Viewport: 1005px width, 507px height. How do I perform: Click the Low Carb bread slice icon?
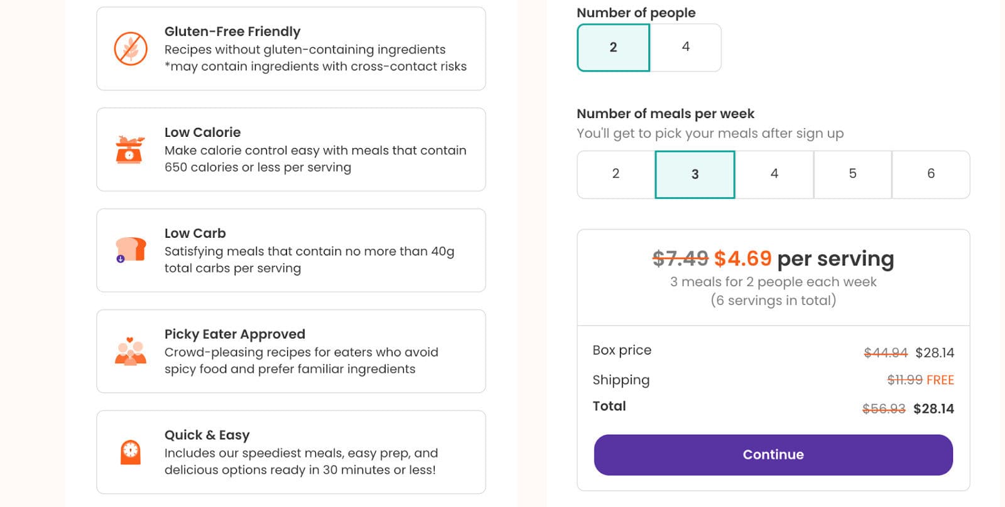pos(131,250)
